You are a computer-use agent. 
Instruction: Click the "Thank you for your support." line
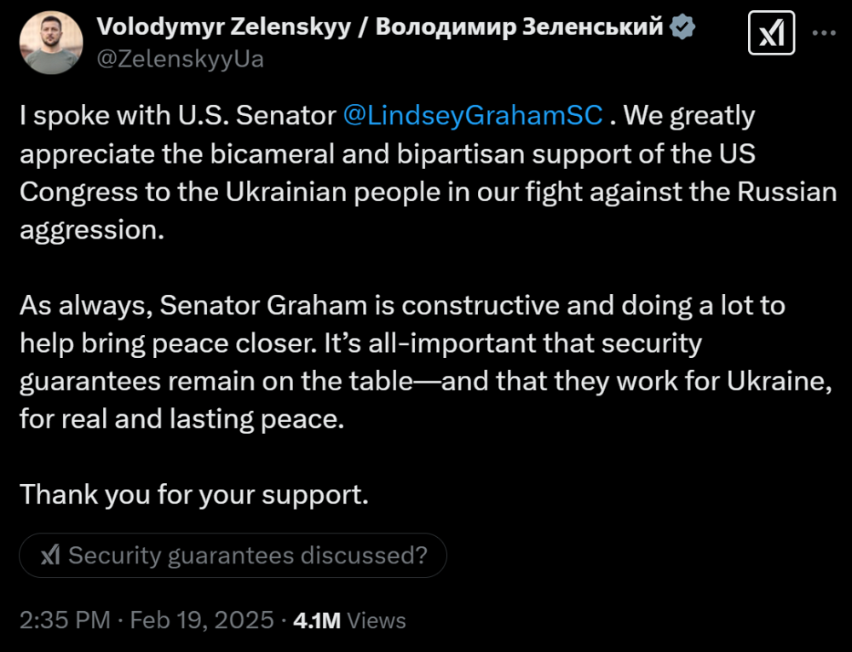[194, 494]
